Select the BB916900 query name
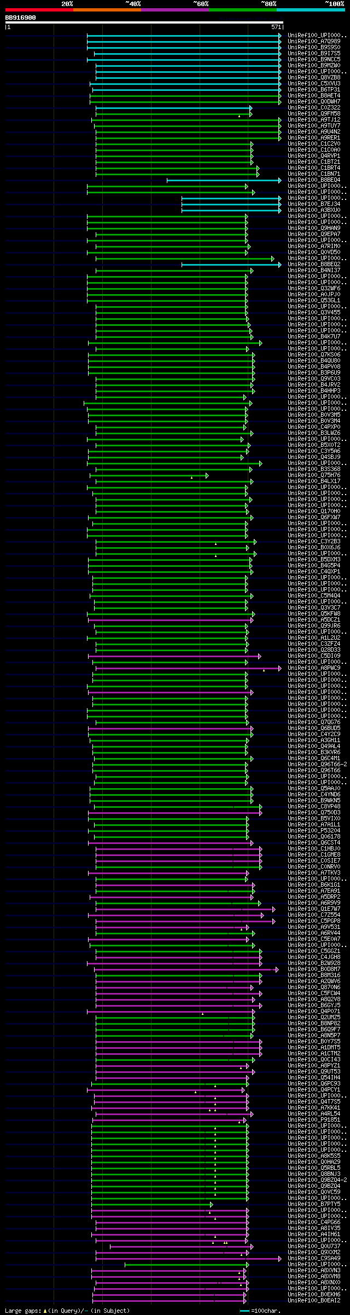350x1315 pixels. tap(21, 18)
